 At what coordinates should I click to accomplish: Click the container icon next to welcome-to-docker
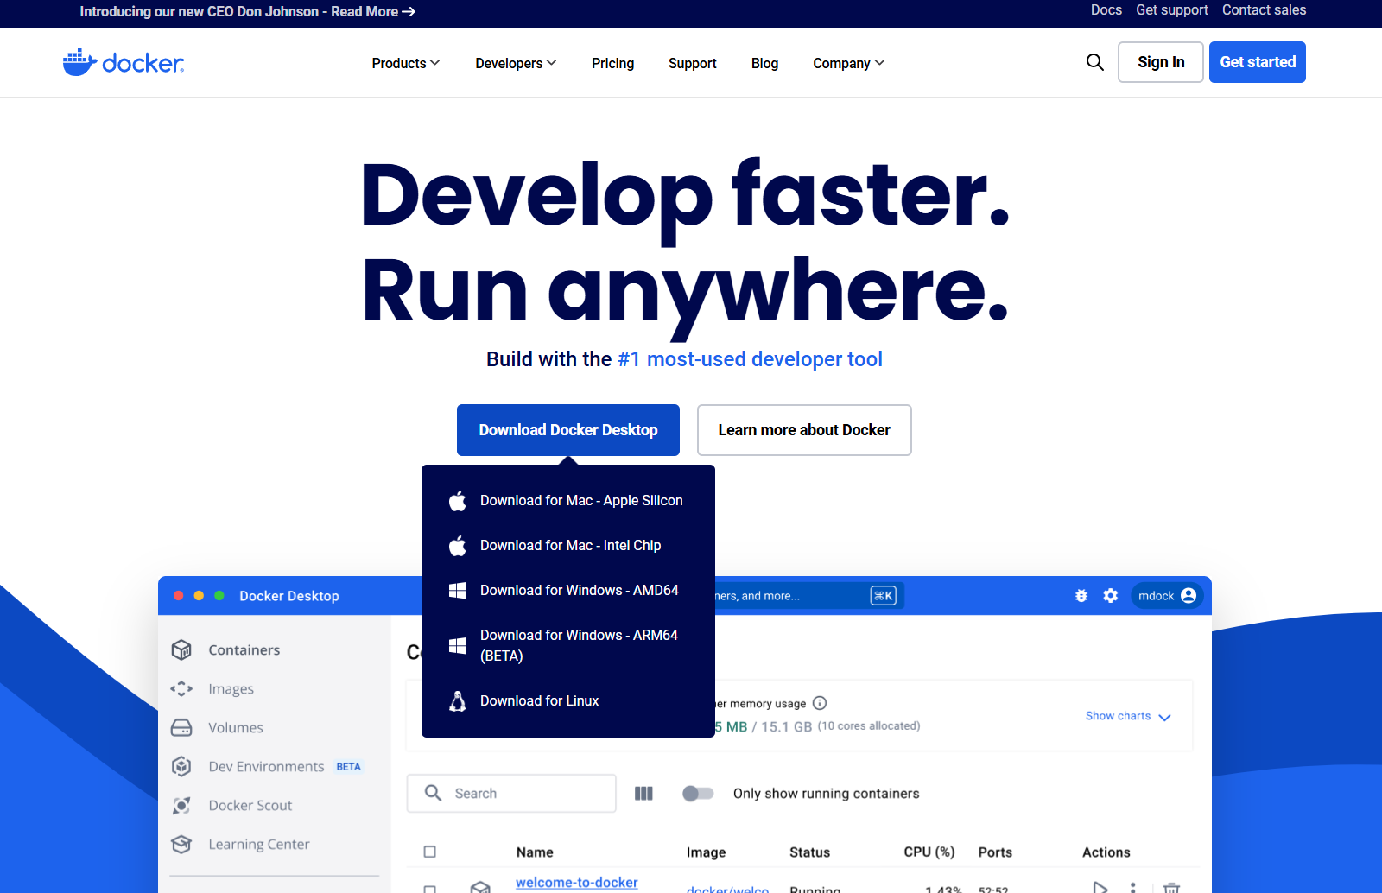point(480,887)
